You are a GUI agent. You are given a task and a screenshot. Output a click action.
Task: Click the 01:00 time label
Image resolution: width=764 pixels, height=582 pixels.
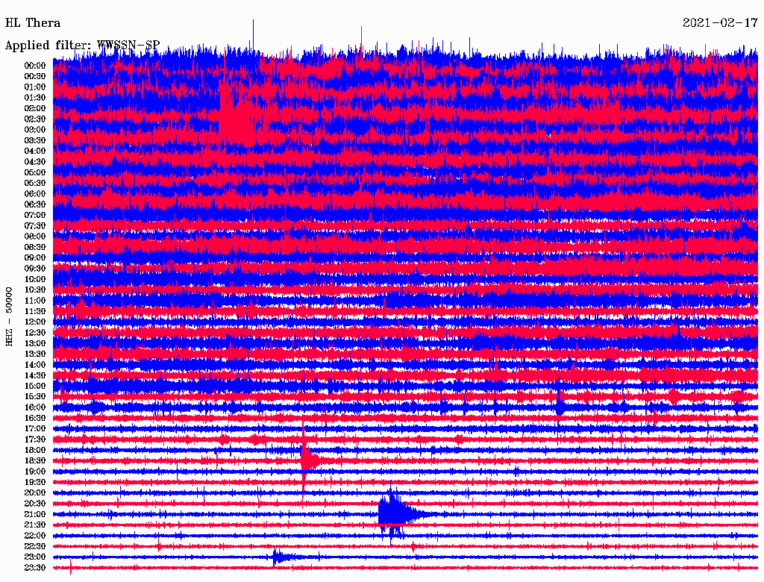(x=35, y=87)
